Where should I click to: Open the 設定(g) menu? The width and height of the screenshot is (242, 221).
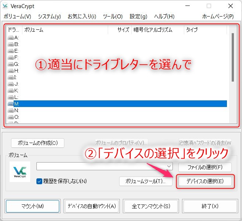click(138, 16)
